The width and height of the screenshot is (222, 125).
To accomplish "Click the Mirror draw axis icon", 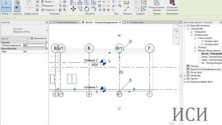I will 94,2.
